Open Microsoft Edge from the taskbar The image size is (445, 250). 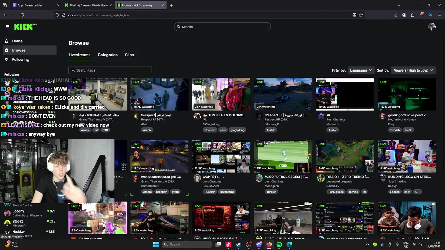289,244
